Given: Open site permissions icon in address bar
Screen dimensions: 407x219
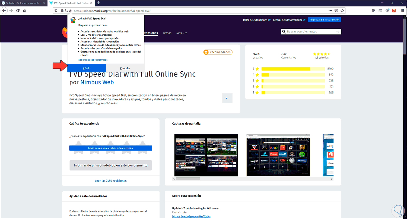Looking at the screenshot, I should pos(66,11).
